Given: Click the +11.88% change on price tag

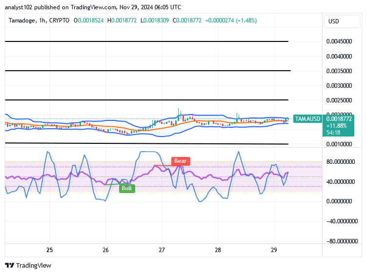Looking at the screenshot, I should click(x=337, y=126).
